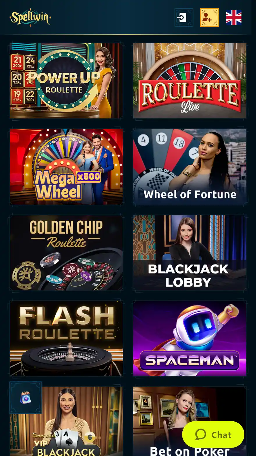Launch Power Up Roulette game
The image size is (256, 456).
tap(66, 81)
